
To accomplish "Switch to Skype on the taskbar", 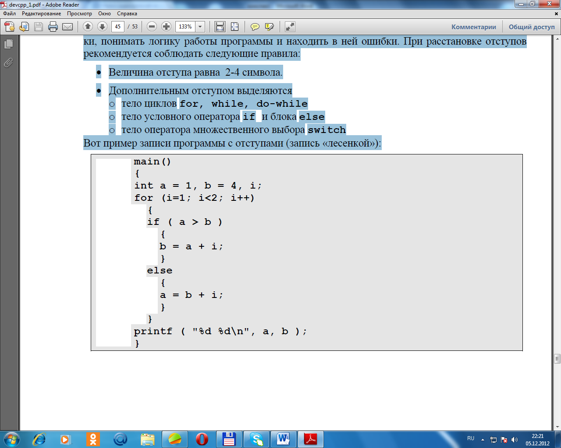I will tap(256, 439).
